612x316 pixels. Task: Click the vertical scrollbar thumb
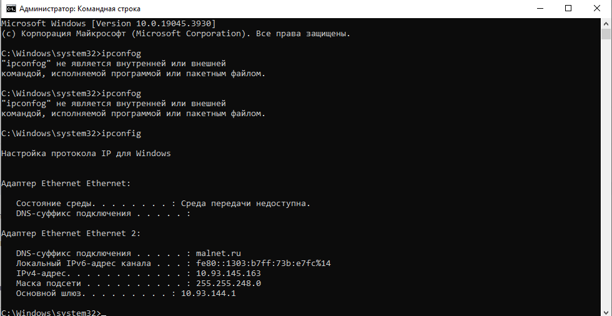[606, 34]
